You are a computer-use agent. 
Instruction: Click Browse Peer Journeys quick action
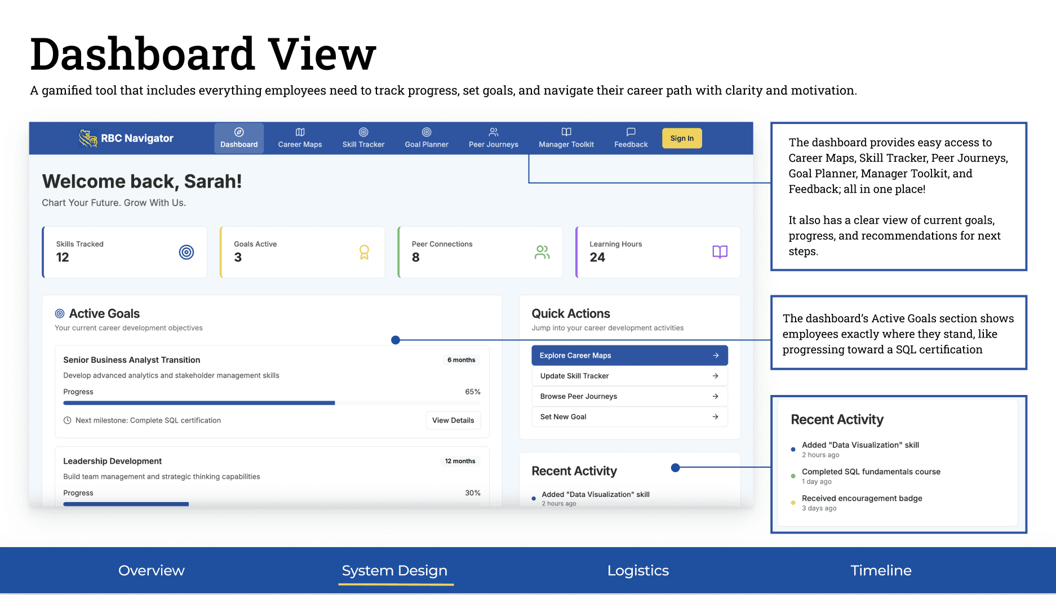(629, 396)
